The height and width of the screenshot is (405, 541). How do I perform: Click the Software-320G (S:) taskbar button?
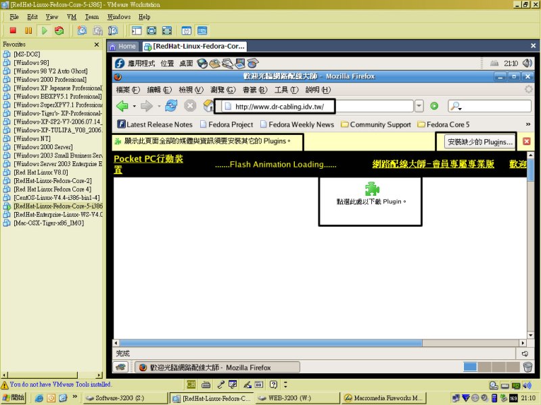[x=125, y=398]
